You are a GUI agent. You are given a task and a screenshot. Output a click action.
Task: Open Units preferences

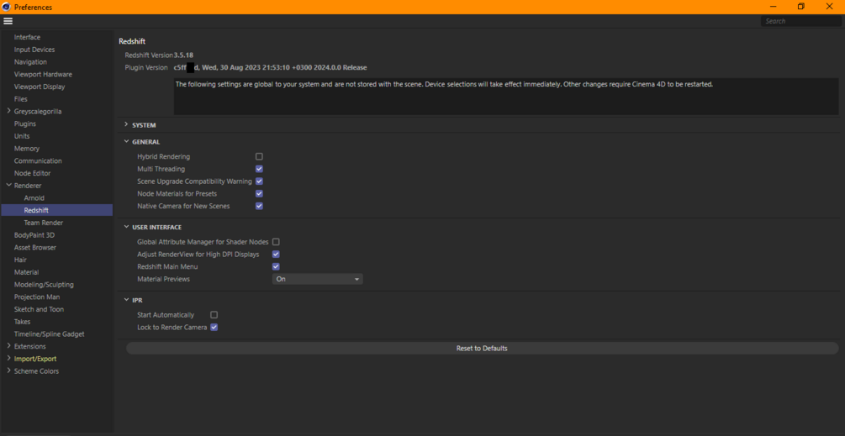[x=22, y=136]
